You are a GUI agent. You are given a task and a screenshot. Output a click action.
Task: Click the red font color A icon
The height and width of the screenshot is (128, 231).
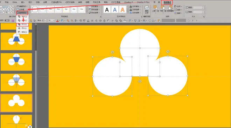57,21
